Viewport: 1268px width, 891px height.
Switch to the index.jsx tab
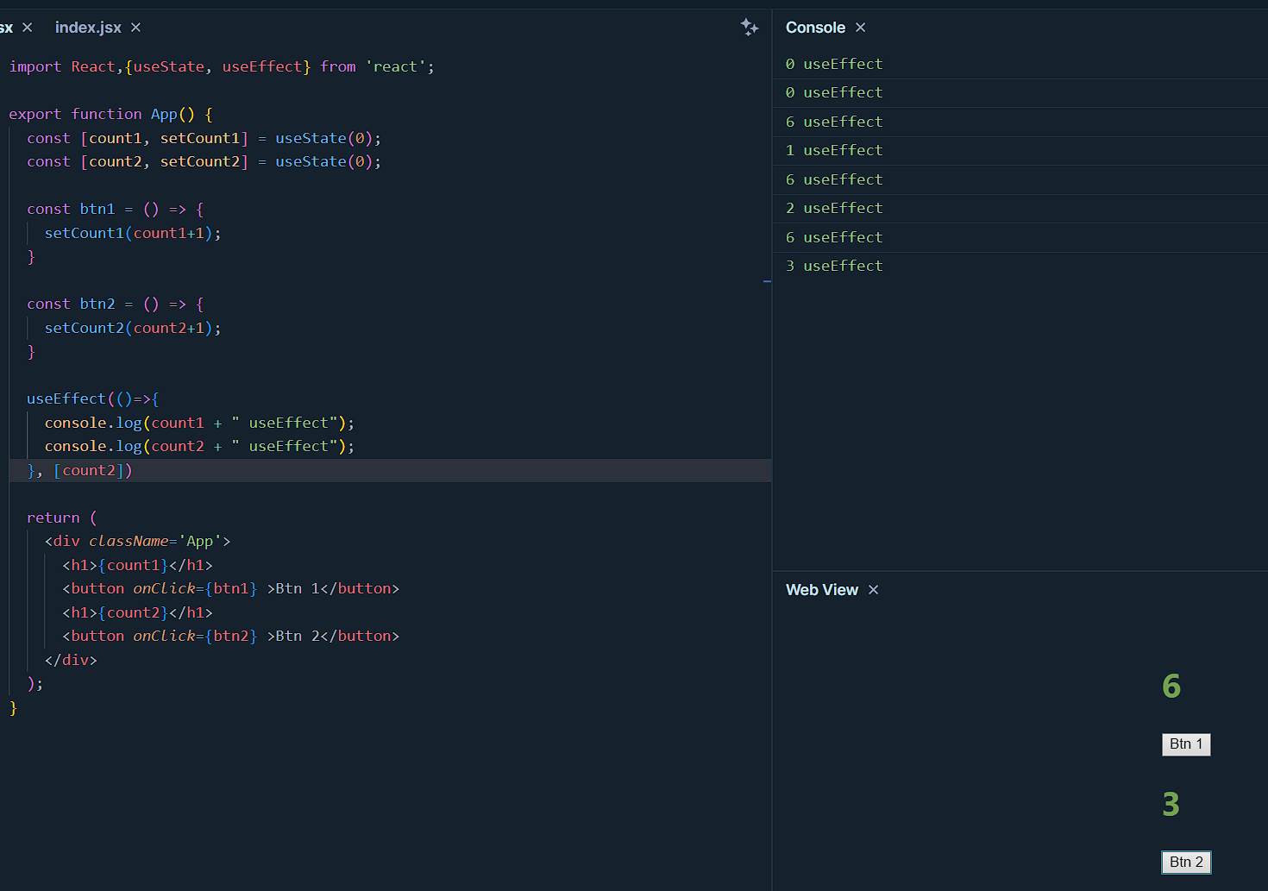[x=88, y=28]
